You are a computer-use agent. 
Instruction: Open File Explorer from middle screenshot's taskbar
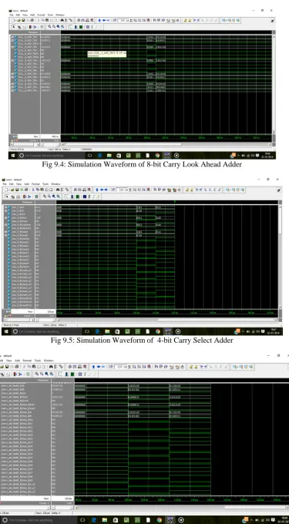(x=107, y=331)
